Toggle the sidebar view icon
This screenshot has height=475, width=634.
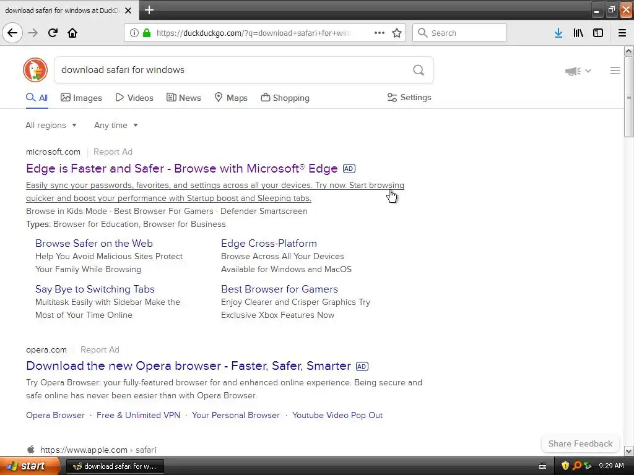point(598,33)
